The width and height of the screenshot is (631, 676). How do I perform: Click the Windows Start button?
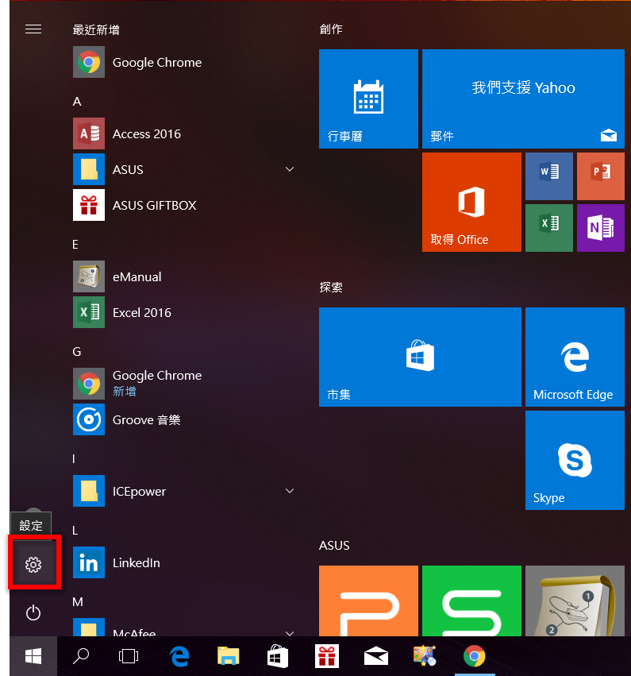click(33, 656)
